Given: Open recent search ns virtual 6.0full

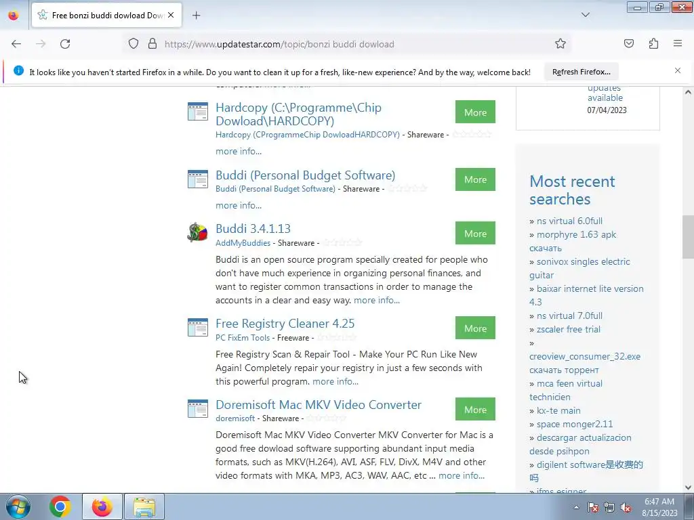Looking at the screenshot, I should pos(569,221).
